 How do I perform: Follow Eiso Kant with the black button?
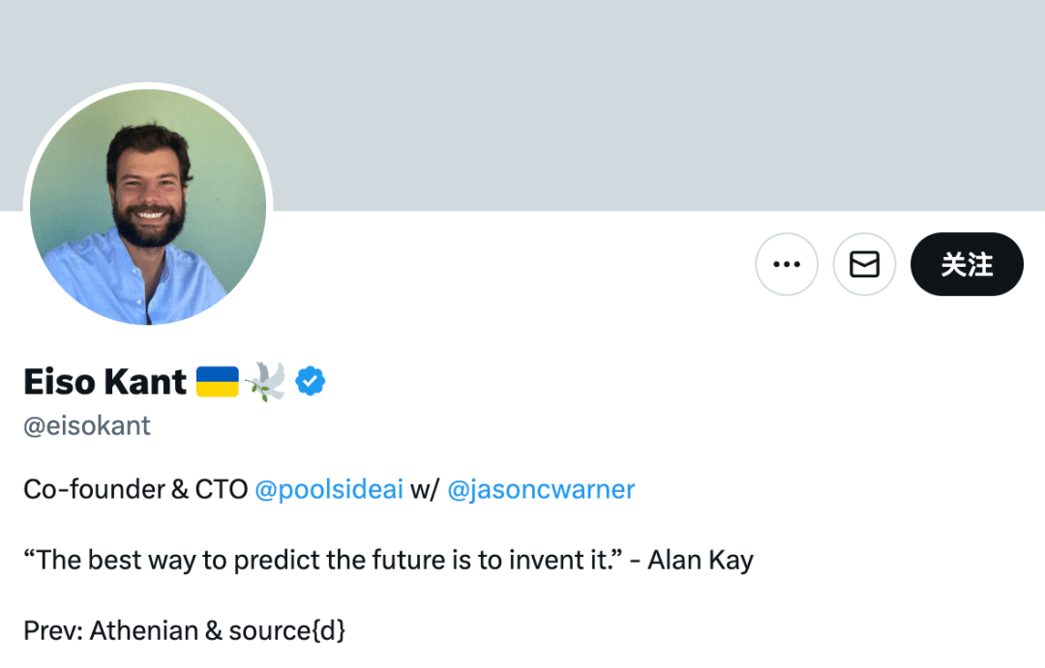pos(967,264)
